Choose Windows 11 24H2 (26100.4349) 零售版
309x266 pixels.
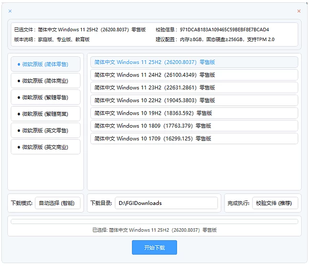(194, 75)
